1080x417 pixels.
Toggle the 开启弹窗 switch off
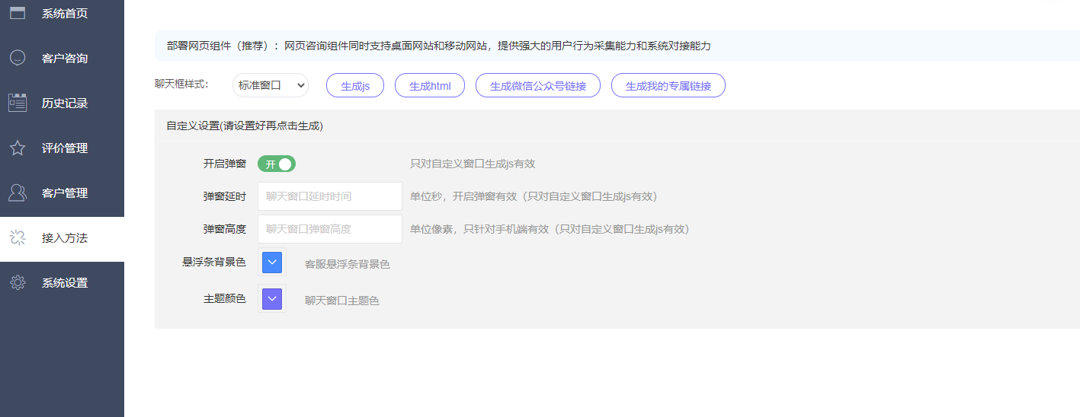click(276, 164)
